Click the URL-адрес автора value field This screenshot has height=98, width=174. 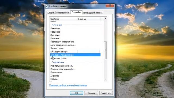(88, 51)
